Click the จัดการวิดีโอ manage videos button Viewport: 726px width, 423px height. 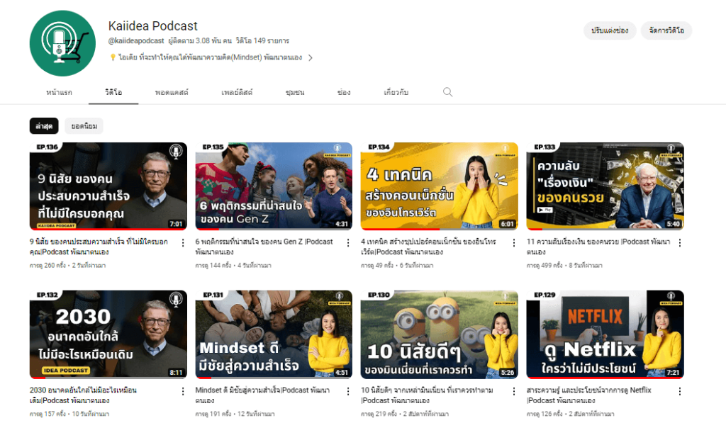pos(666,30)
